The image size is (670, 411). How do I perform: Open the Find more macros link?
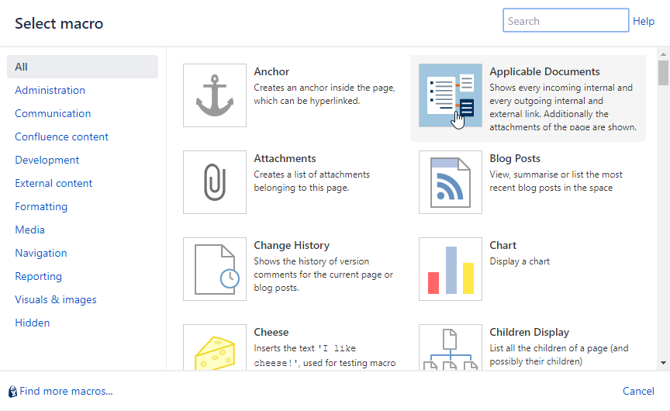tap(67, 392)
